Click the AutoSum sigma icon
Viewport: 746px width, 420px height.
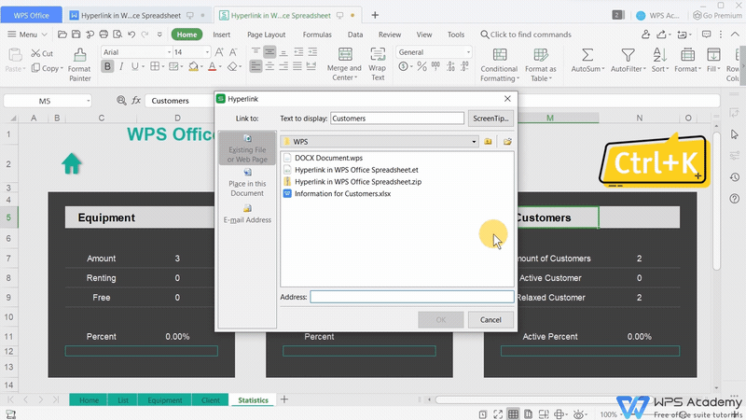(x=587, y=55)
